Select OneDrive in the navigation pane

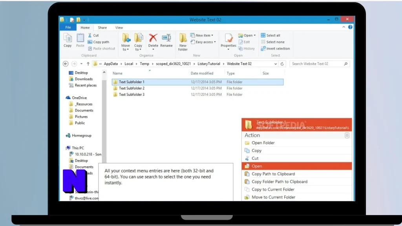(x=77, y=98)
